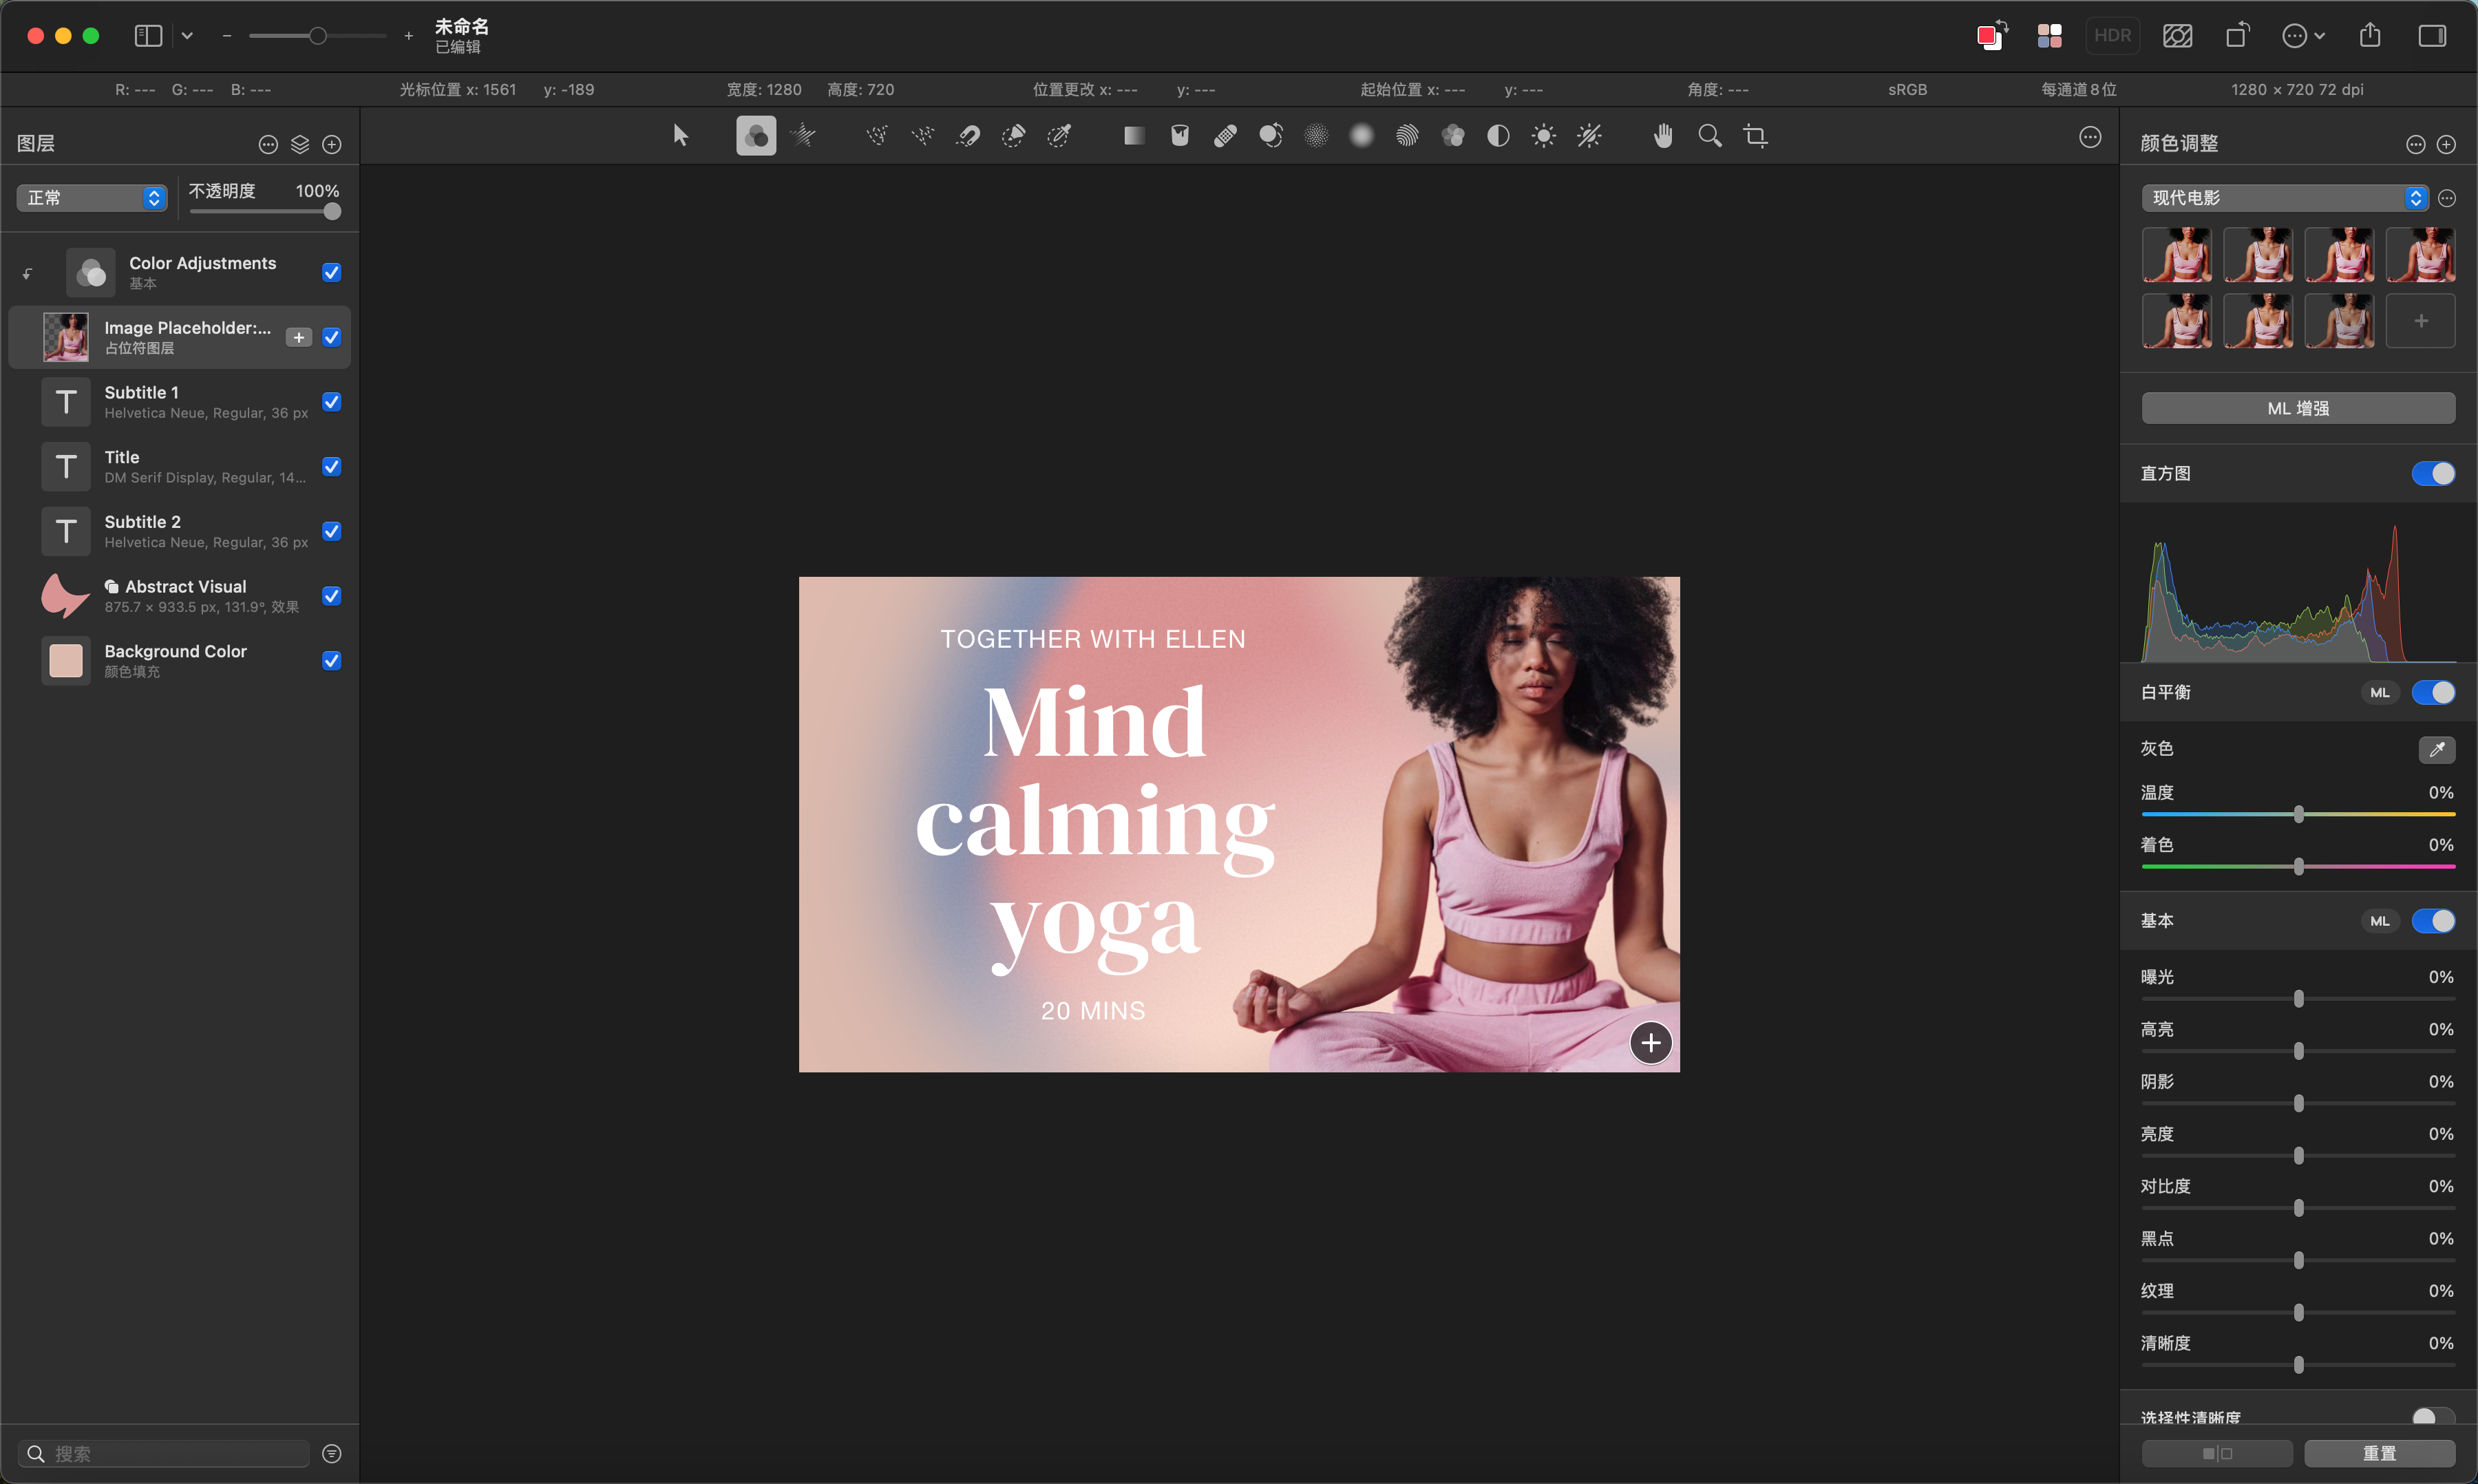Toggle the left sidebar layout icon

coord(148,36)
